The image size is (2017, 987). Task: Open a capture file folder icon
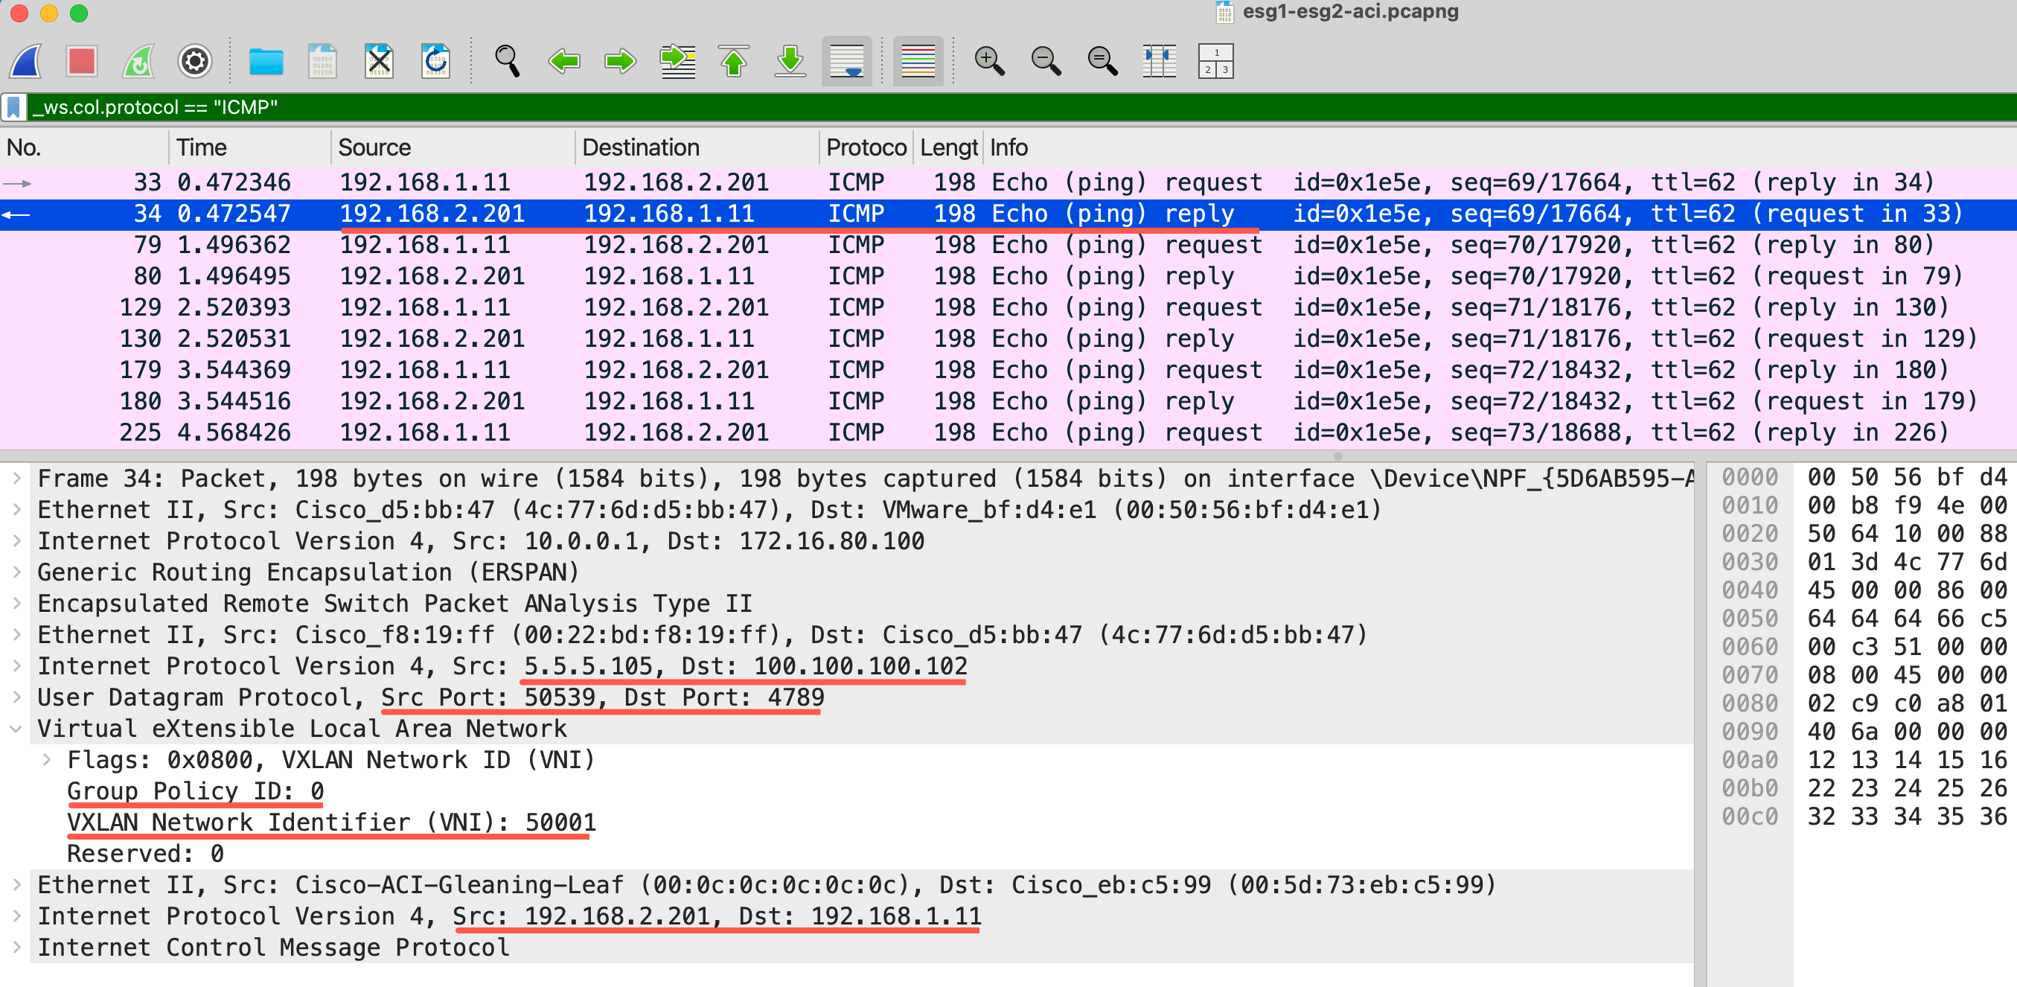266,61
